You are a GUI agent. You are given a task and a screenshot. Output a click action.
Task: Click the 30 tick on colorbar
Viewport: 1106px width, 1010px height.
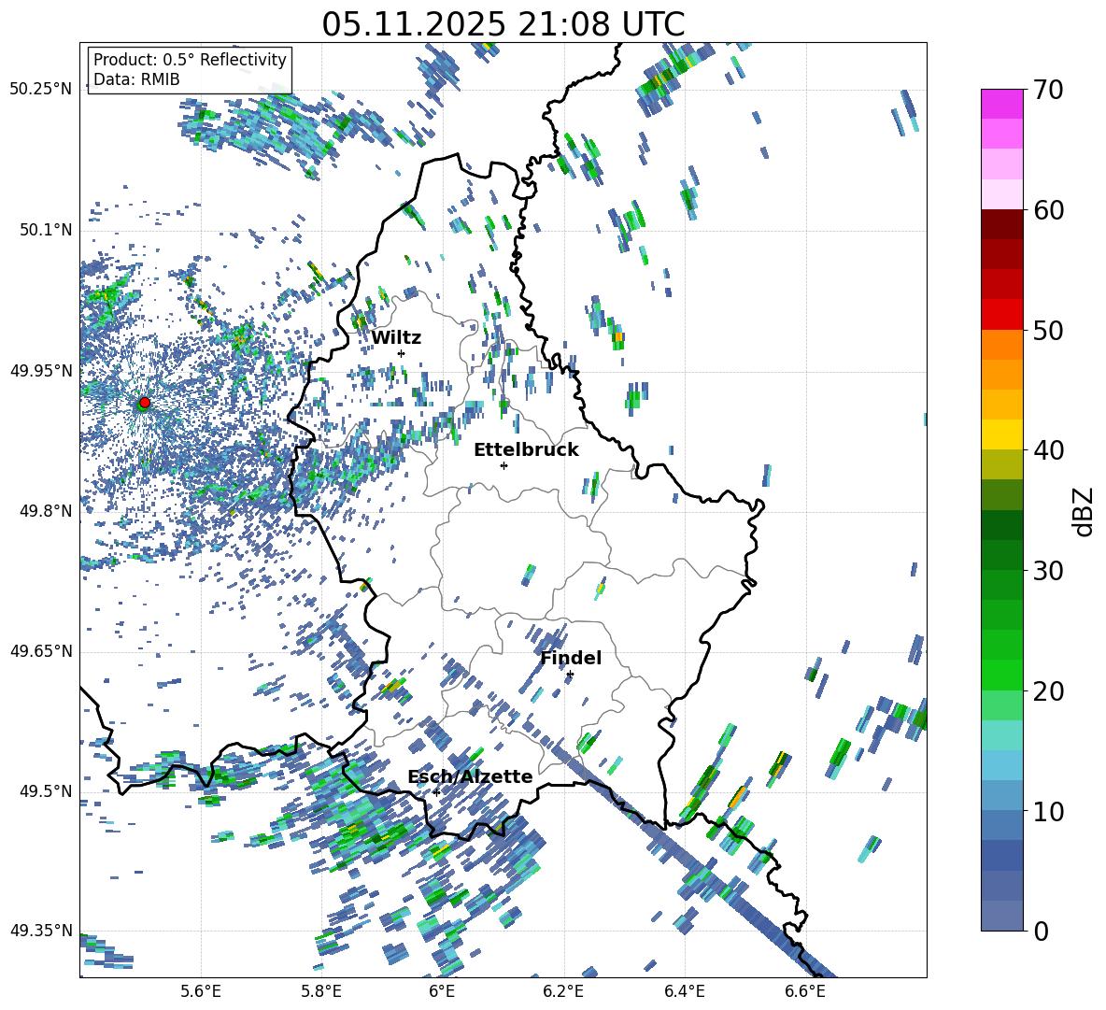[1048, 571]
